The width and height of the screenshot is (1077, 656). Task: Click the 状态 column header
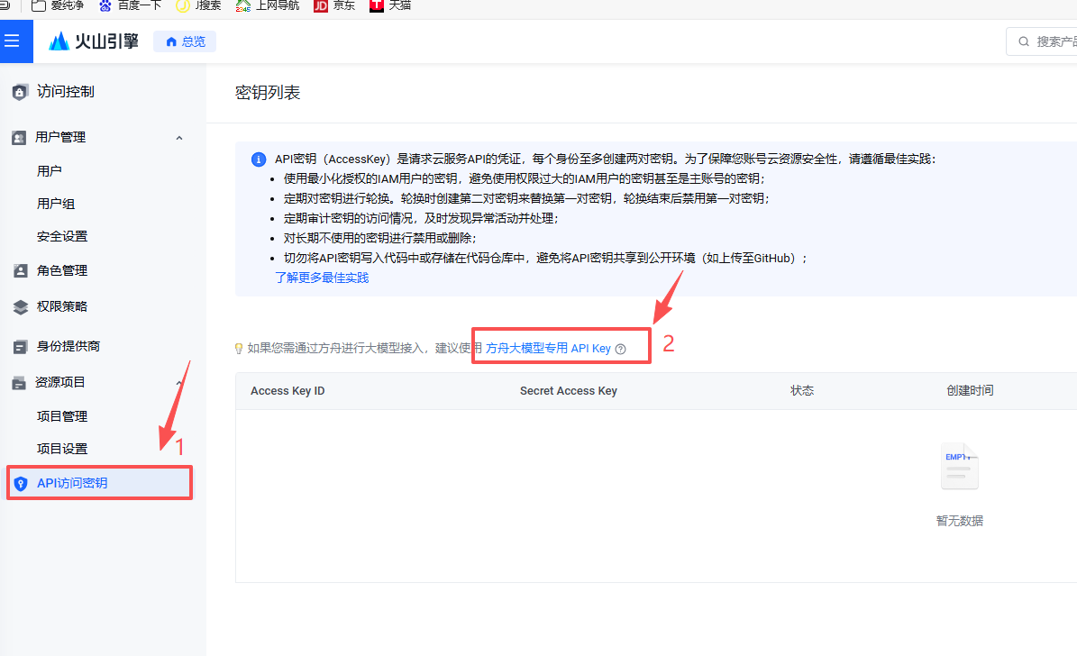pos(802,391)
